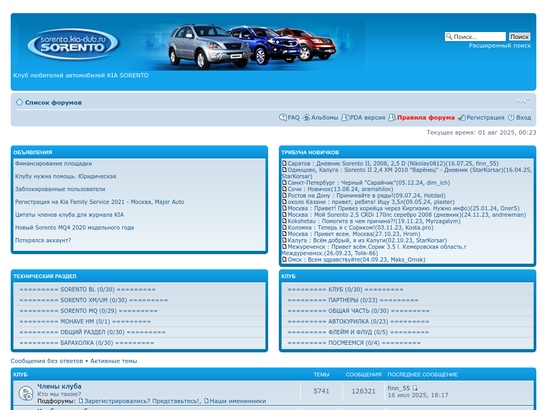Open SORENTO BL section in technical list
Screen dimensions: 547x410
coord(87,289)
